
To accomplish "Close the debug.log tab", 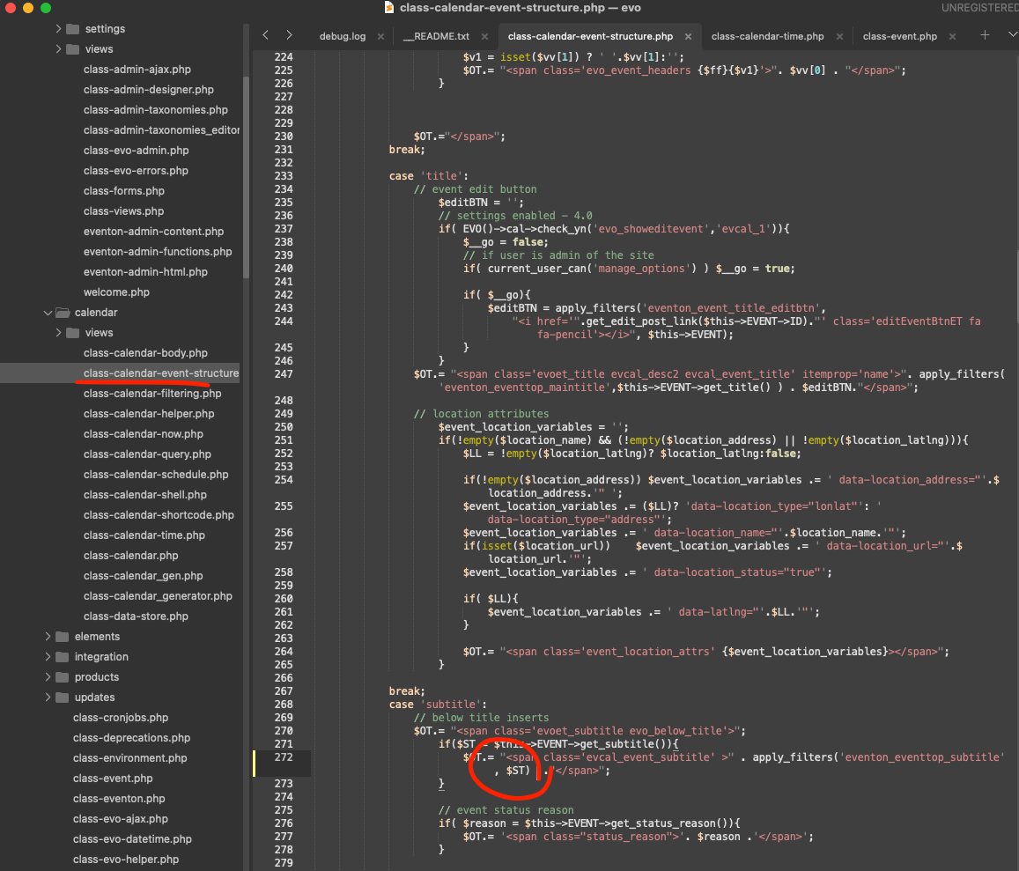I will tap(380, 36).
